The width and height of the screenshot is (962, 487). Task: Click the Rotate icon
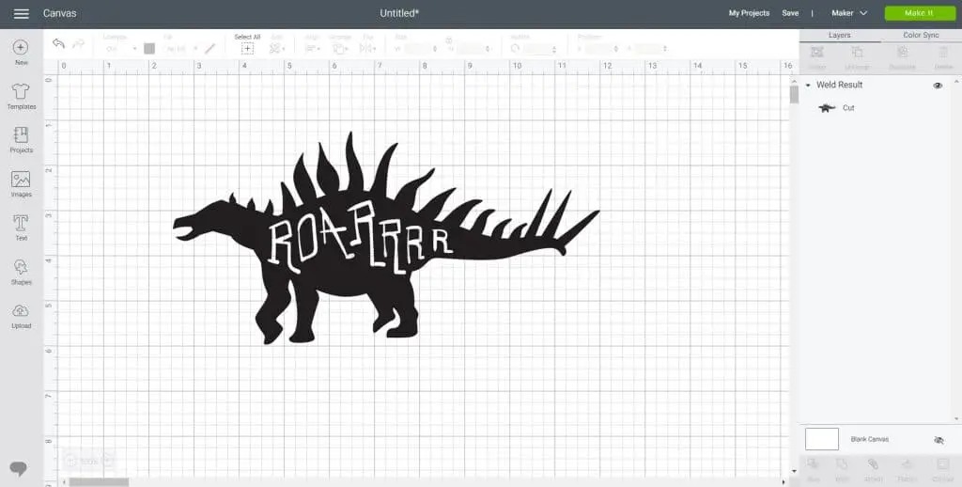[515, 49]
